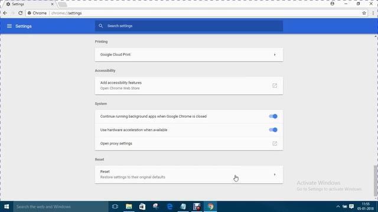The image size is (378, 212).
Task: Open external link icon for proxy settings
Action: click(x=275, y=144)
